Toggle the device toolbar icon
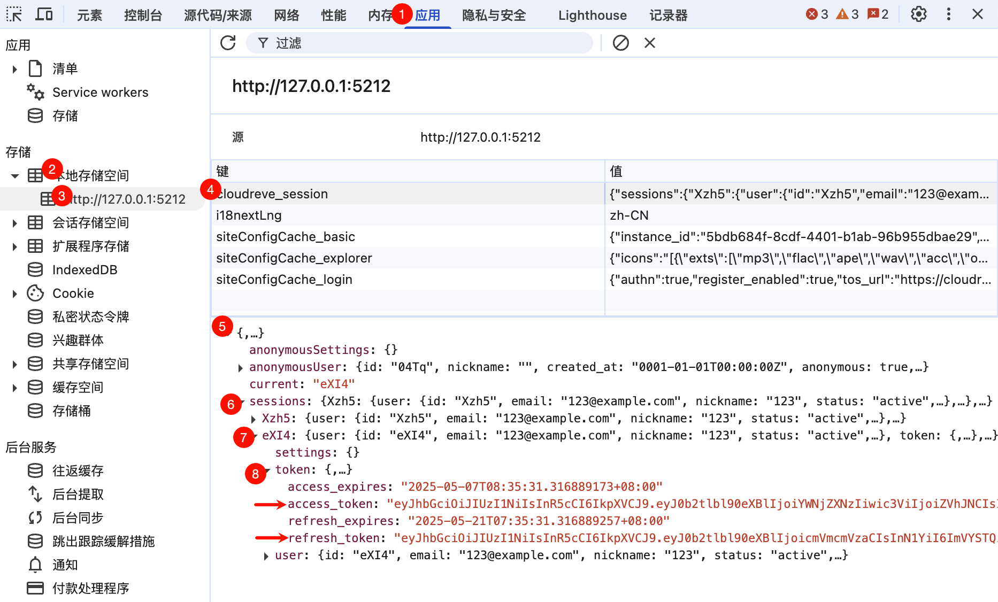This screenshot has width=998, height=602. (x=44, y=14)
